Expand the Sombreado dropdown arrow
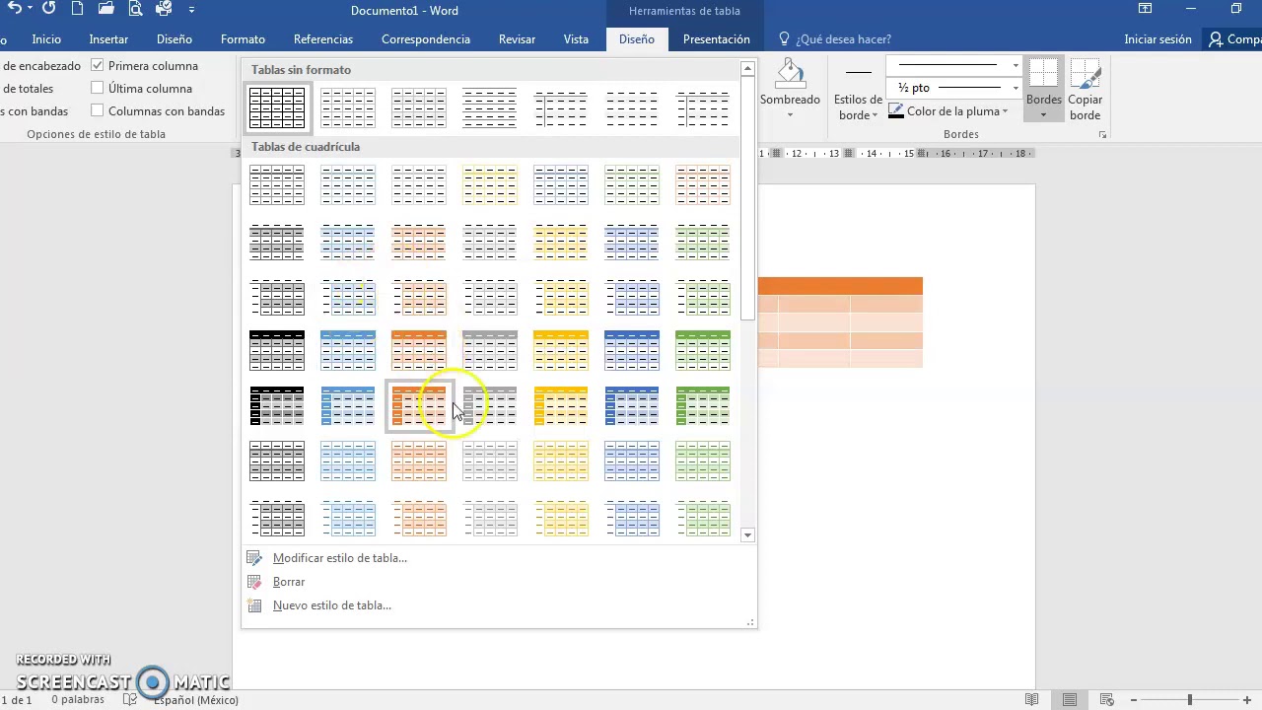1262x710 pixels. coord(790,115)
